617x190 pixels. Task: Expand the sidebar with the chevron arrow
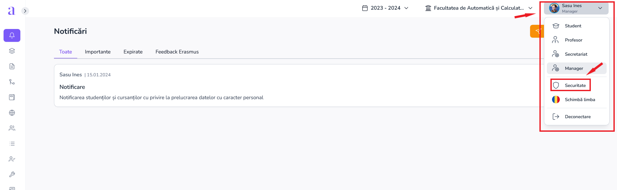click(25, 11)
